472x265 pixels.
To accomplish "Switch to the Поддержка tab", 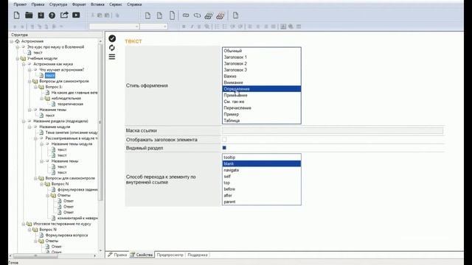I will tap(198, 255).
